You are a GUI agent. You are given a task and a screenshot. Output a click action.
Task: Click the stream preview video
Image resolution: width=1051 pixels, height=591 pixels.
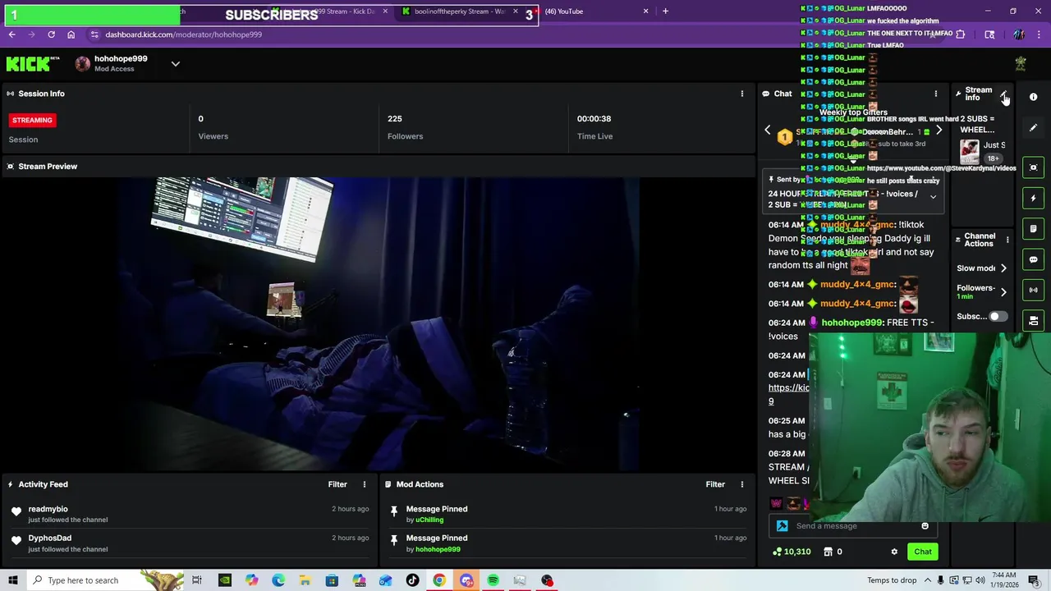[378, 324]
